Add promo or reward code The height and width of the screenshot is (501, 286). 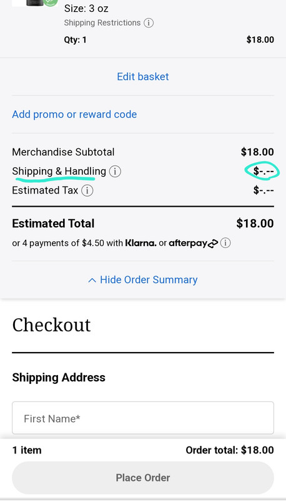pyautogui.click(x=74, y=115)
